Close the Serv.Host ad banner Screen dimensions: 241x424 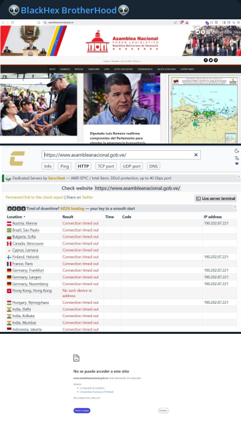coord(238,176)
